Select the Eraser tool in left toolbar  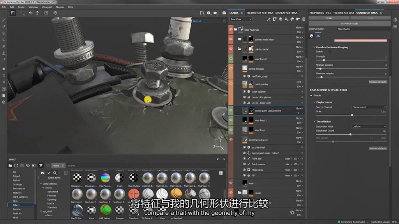4,26
